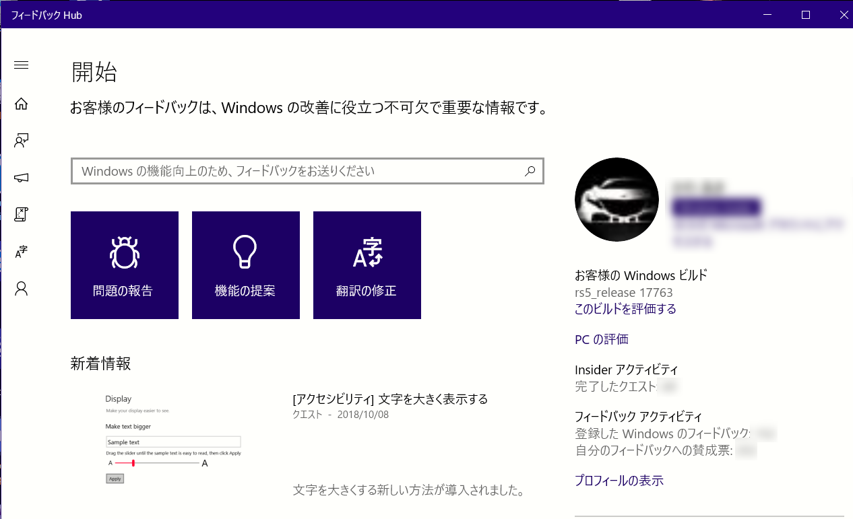853x519 pixels.
Task: Click the profile avatar picture
Action: tap(617, 200)
